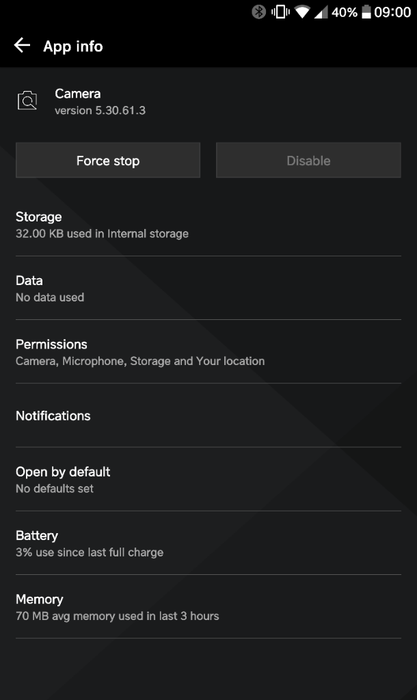Open the Notifications settings
This screenshot has height=700, width=417.
tap(209, 416)
